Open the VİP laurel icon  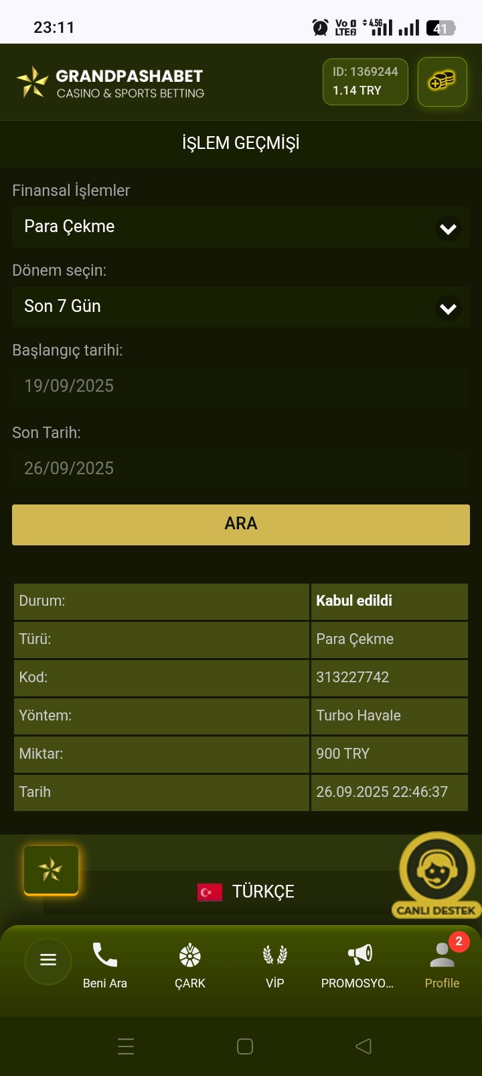(275, 955)
